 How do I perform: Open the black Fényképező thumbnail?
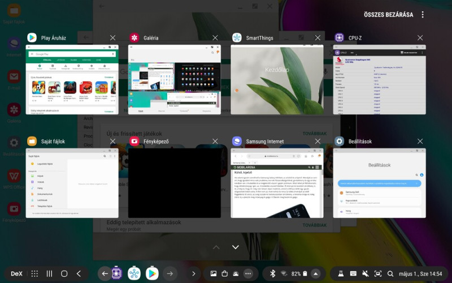pyautogui.click(x=175, y=183)
